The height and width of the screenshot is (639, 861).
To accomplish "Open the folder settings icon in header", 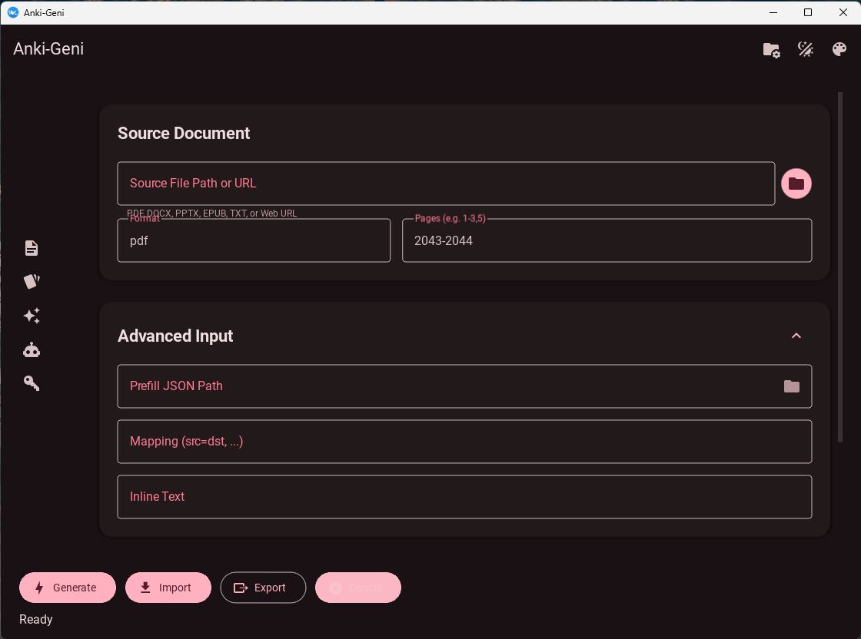I will pos(772,50).
